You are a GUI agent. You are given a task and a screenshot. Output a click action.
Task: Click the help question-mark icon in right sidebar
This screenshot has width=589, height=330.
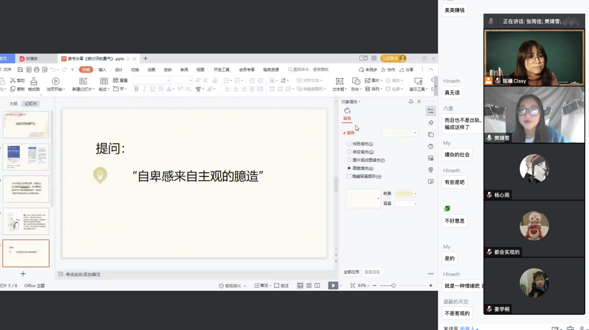(x=431, y=146)
